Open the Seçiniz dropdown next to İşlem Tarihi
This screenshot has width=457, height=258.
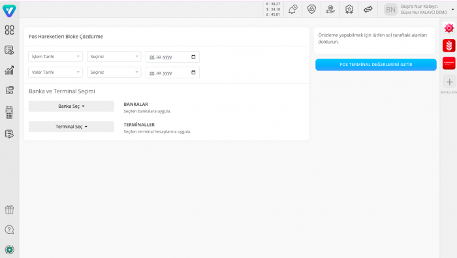click(114, 57)
